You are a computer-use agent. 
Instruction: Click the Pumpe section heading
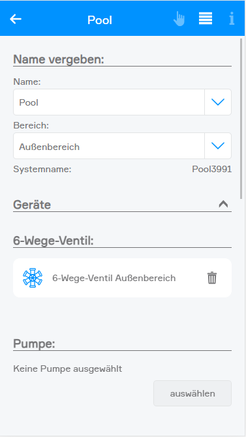pyautogui.click(x=34, y=344)
